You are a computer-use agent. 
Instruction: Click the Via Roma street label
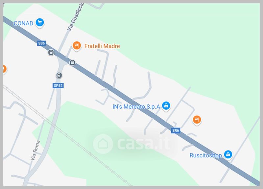click(36, 150)
